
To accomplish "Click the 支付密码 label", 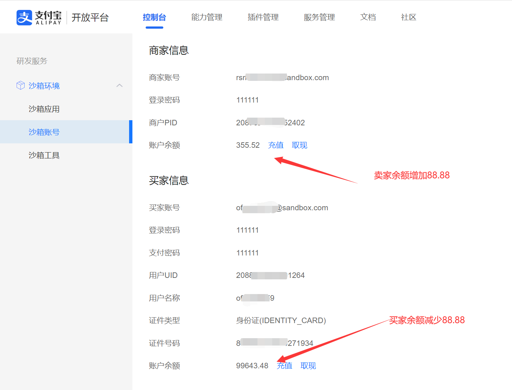I will [x=164, y=253].
